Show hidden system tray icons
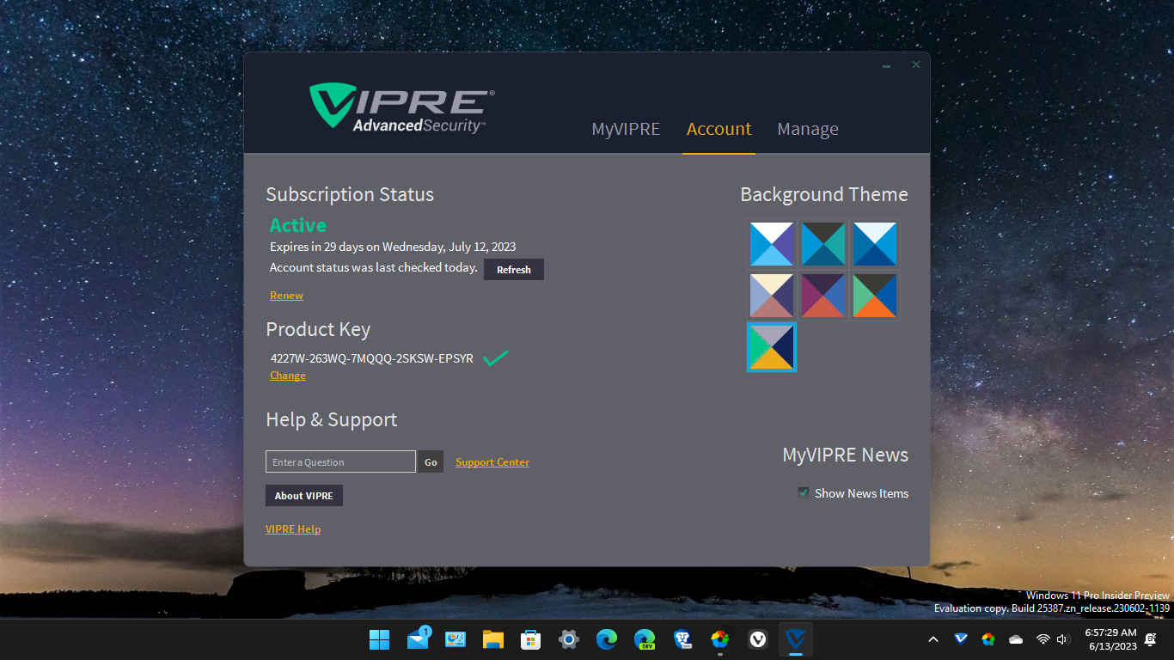1174x660 pixels. 933,639
